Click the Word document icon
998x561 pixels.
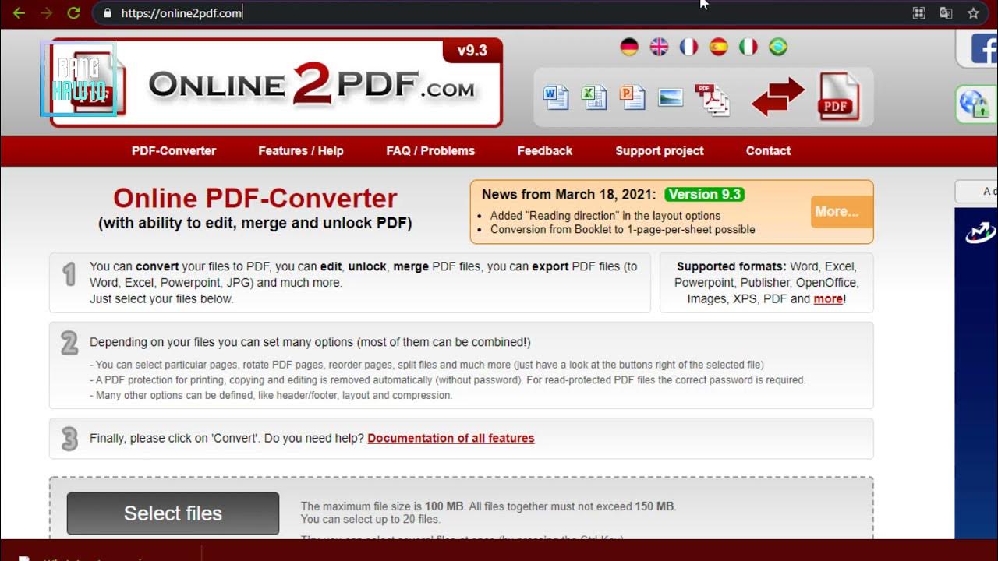click(x=556, y=97)
